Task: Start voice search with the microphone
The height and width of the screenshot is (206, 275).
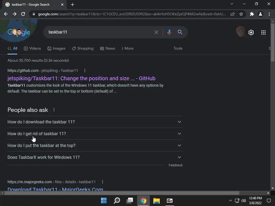Action: (169, 32)
